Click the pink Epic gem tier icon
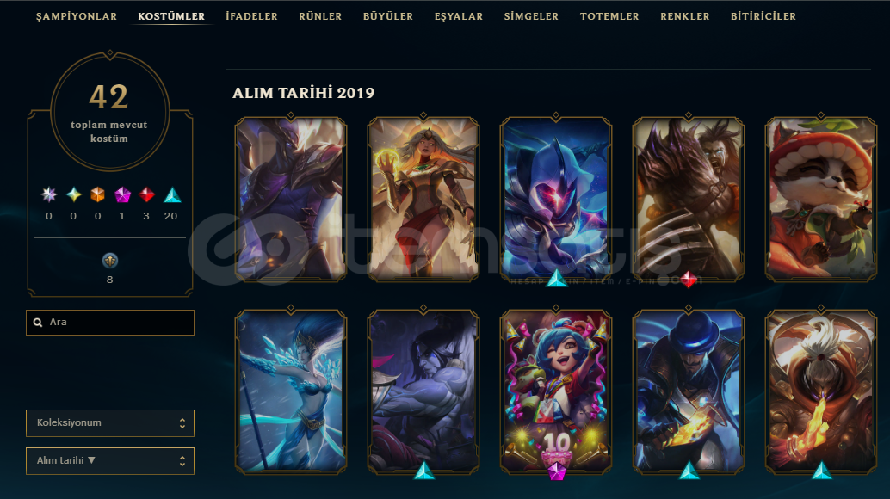 122,195
